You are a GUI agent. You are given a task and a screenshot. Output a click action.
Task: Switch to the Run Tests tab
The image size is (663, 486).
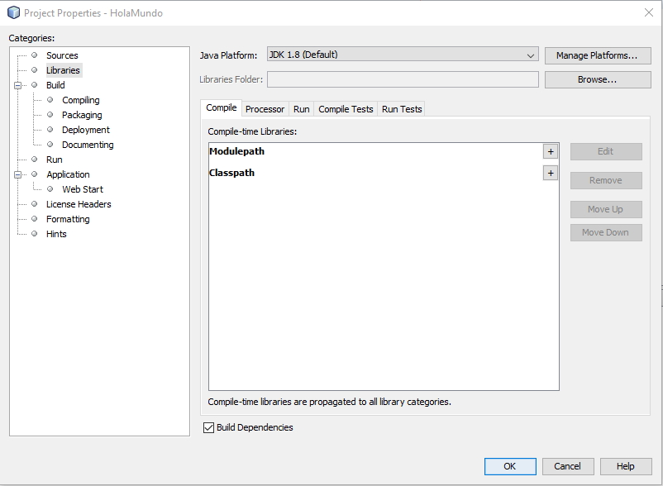[402, 109]
